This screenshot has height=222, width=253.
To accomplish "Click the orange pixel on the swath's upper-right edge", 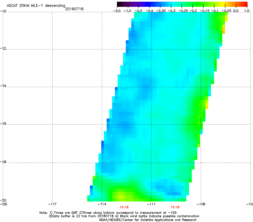I will [x=224, y=31].
